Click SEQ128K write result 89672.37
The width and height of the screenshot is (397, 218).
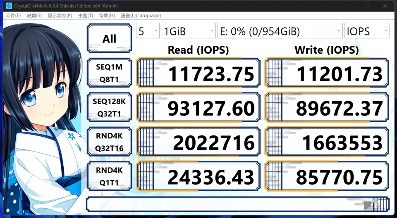[327, 107]
